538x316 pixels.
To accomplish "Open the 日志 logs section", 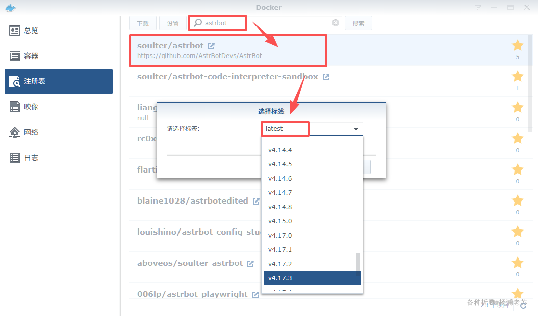I will (58, 157).
